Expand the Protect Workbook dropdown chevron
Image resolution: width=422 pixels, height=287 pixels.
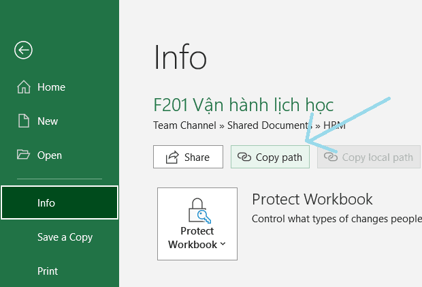point(223,244)
